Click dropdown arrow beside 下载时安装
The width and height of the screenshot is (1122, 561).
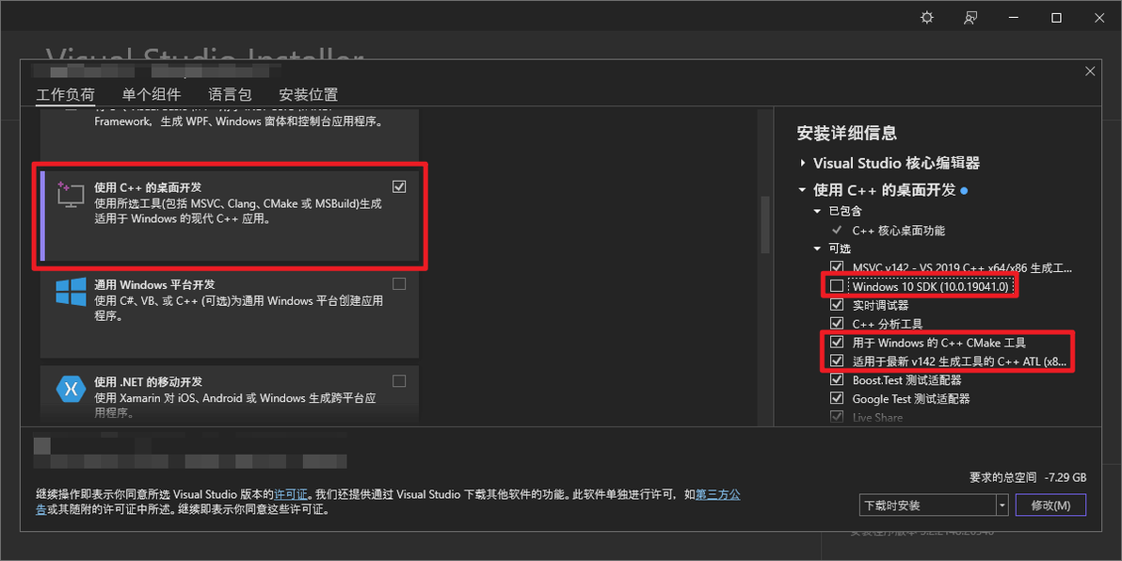pyautogui.click(x=1002, y=505)
